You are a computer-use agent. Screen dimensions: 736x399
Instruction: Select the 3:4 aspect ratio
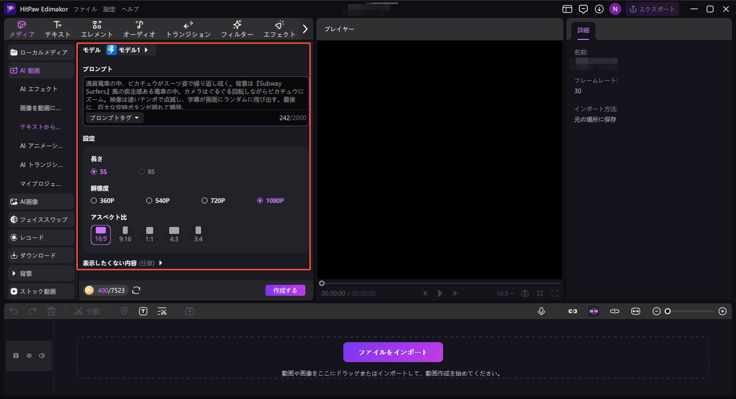(199, 234)
